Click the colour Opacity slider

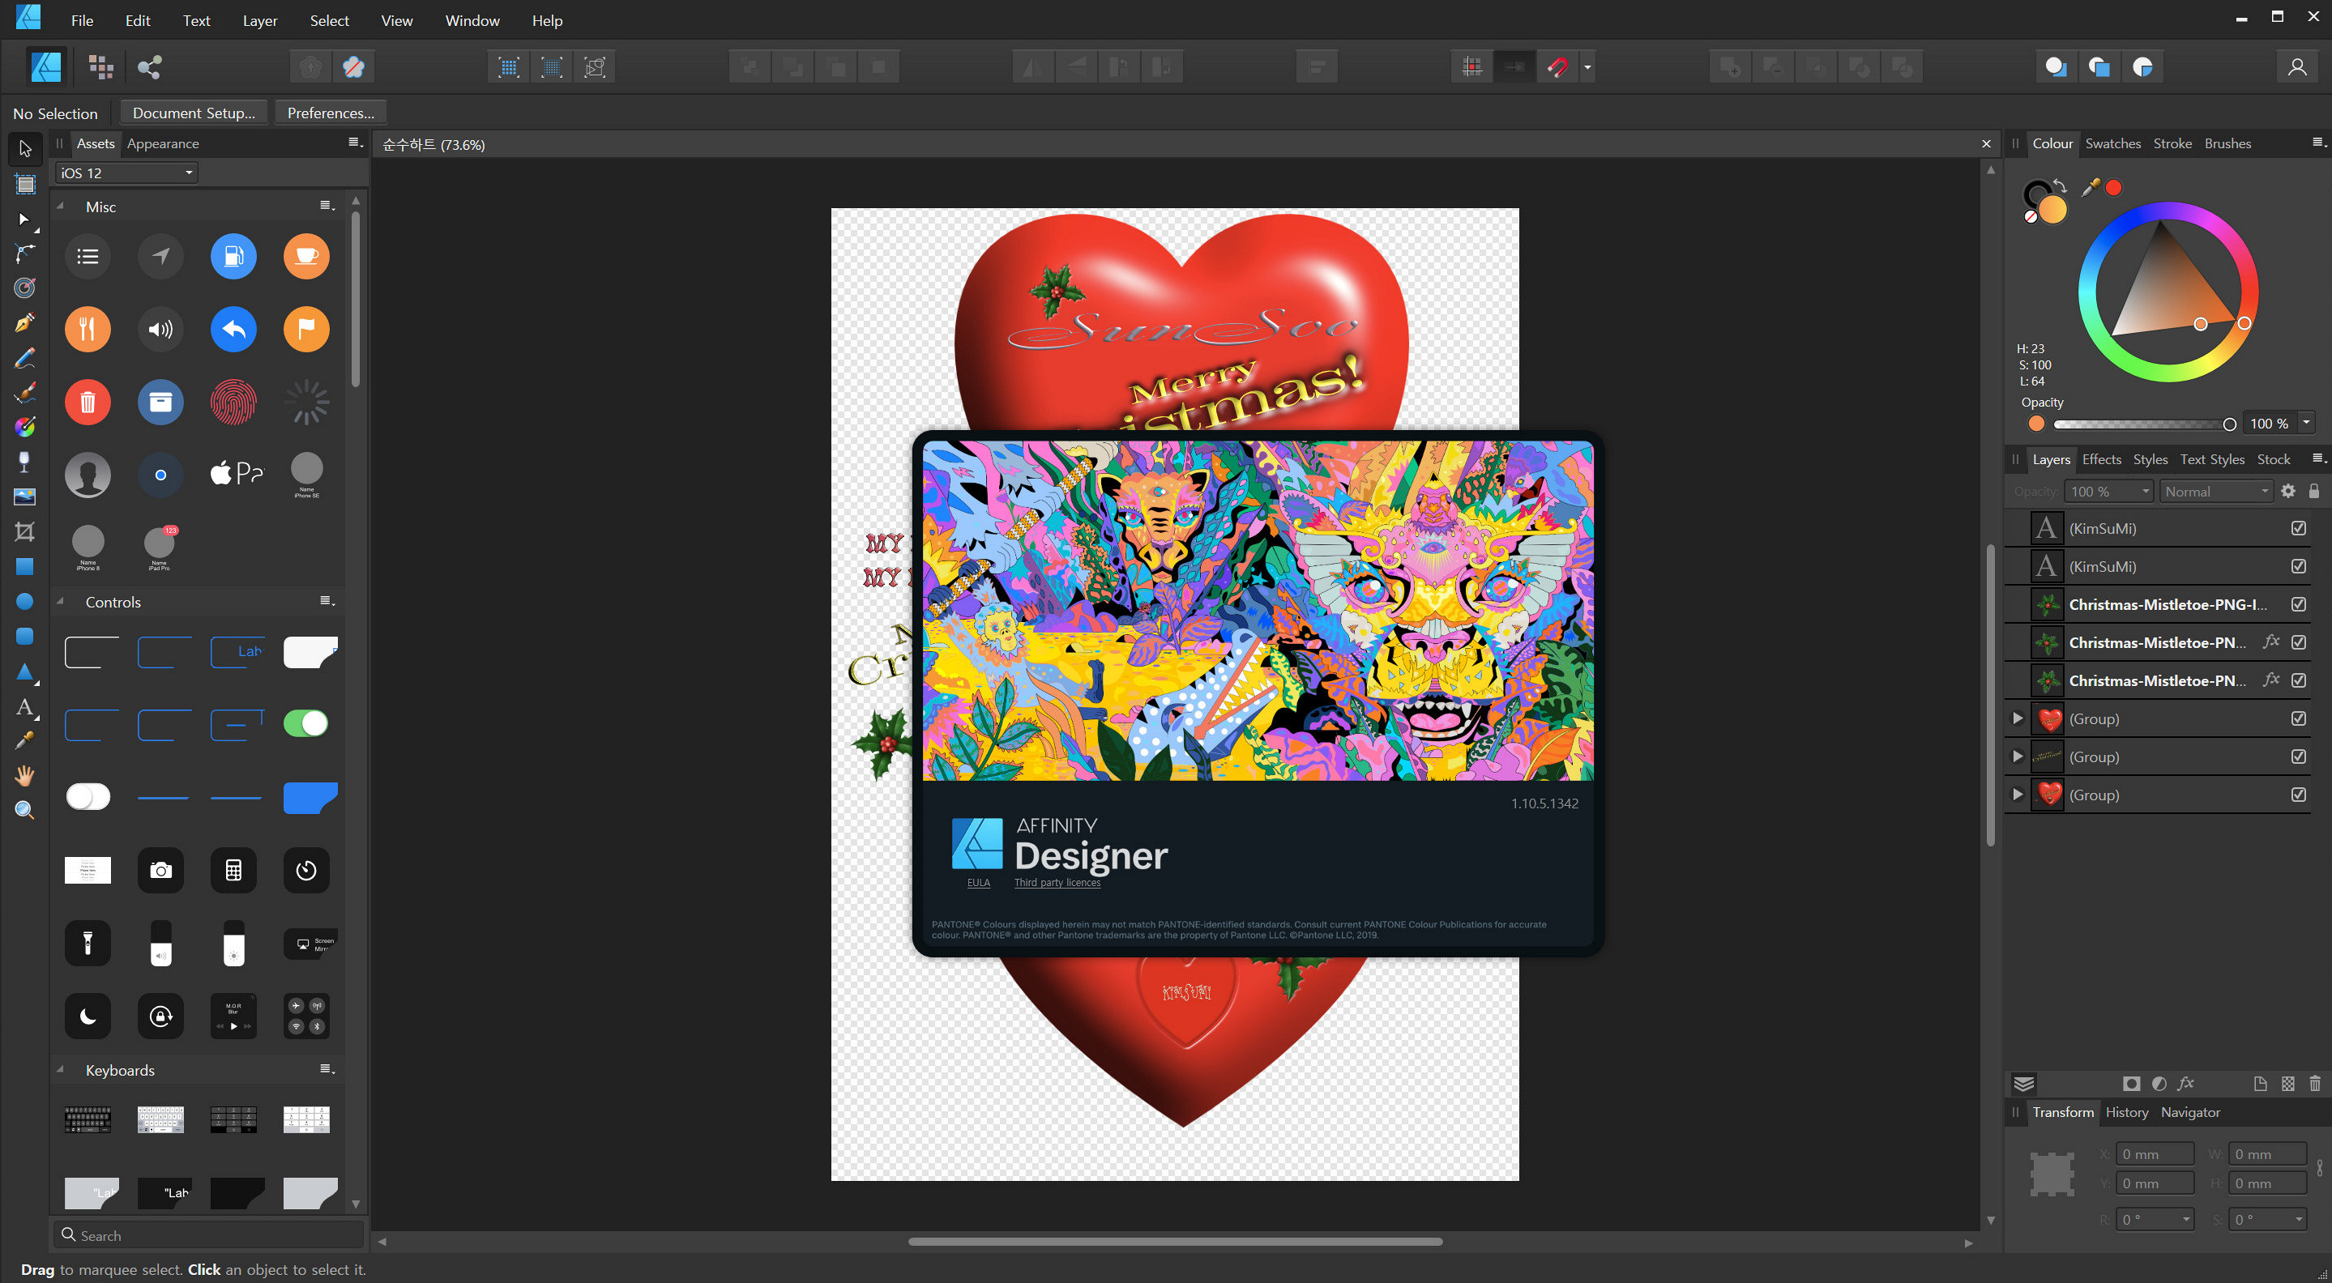pos(2140,424)
